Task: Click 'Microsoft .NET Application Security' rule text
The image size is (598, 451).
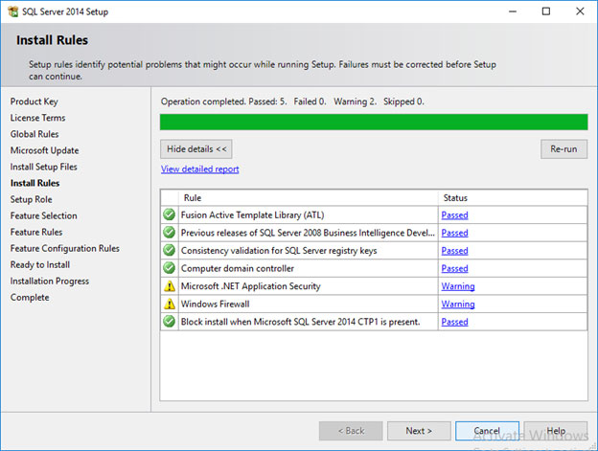Action: click(250, 286)
